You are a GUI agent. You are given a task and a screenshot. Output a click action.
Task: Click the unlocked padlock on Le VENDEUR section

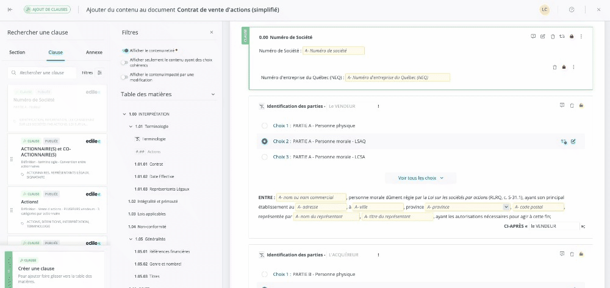(x=581, y=105)
